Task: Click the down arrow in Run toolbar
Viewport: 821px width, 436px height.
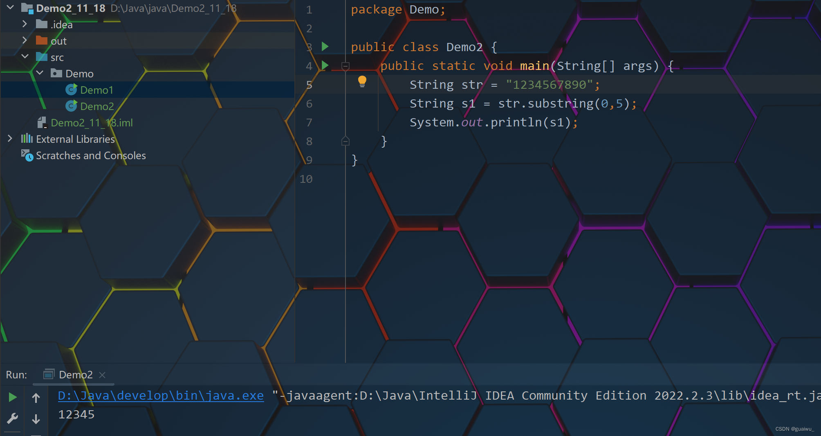Action: pos(36,419)
